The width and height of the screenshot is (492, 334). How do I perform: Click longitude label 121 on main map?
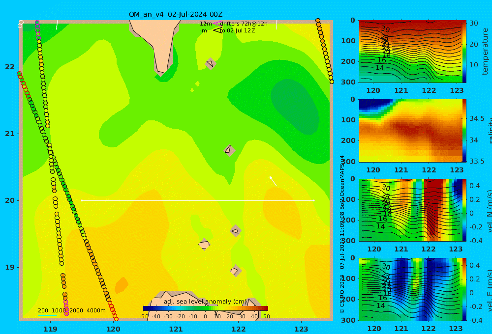(x=176, y=329)
